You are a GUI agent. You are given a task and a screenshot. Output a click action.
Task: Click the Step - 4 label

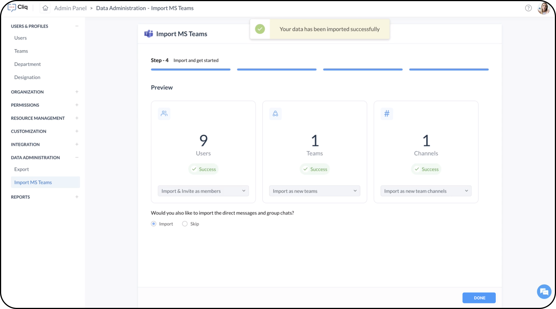point(160,60)
